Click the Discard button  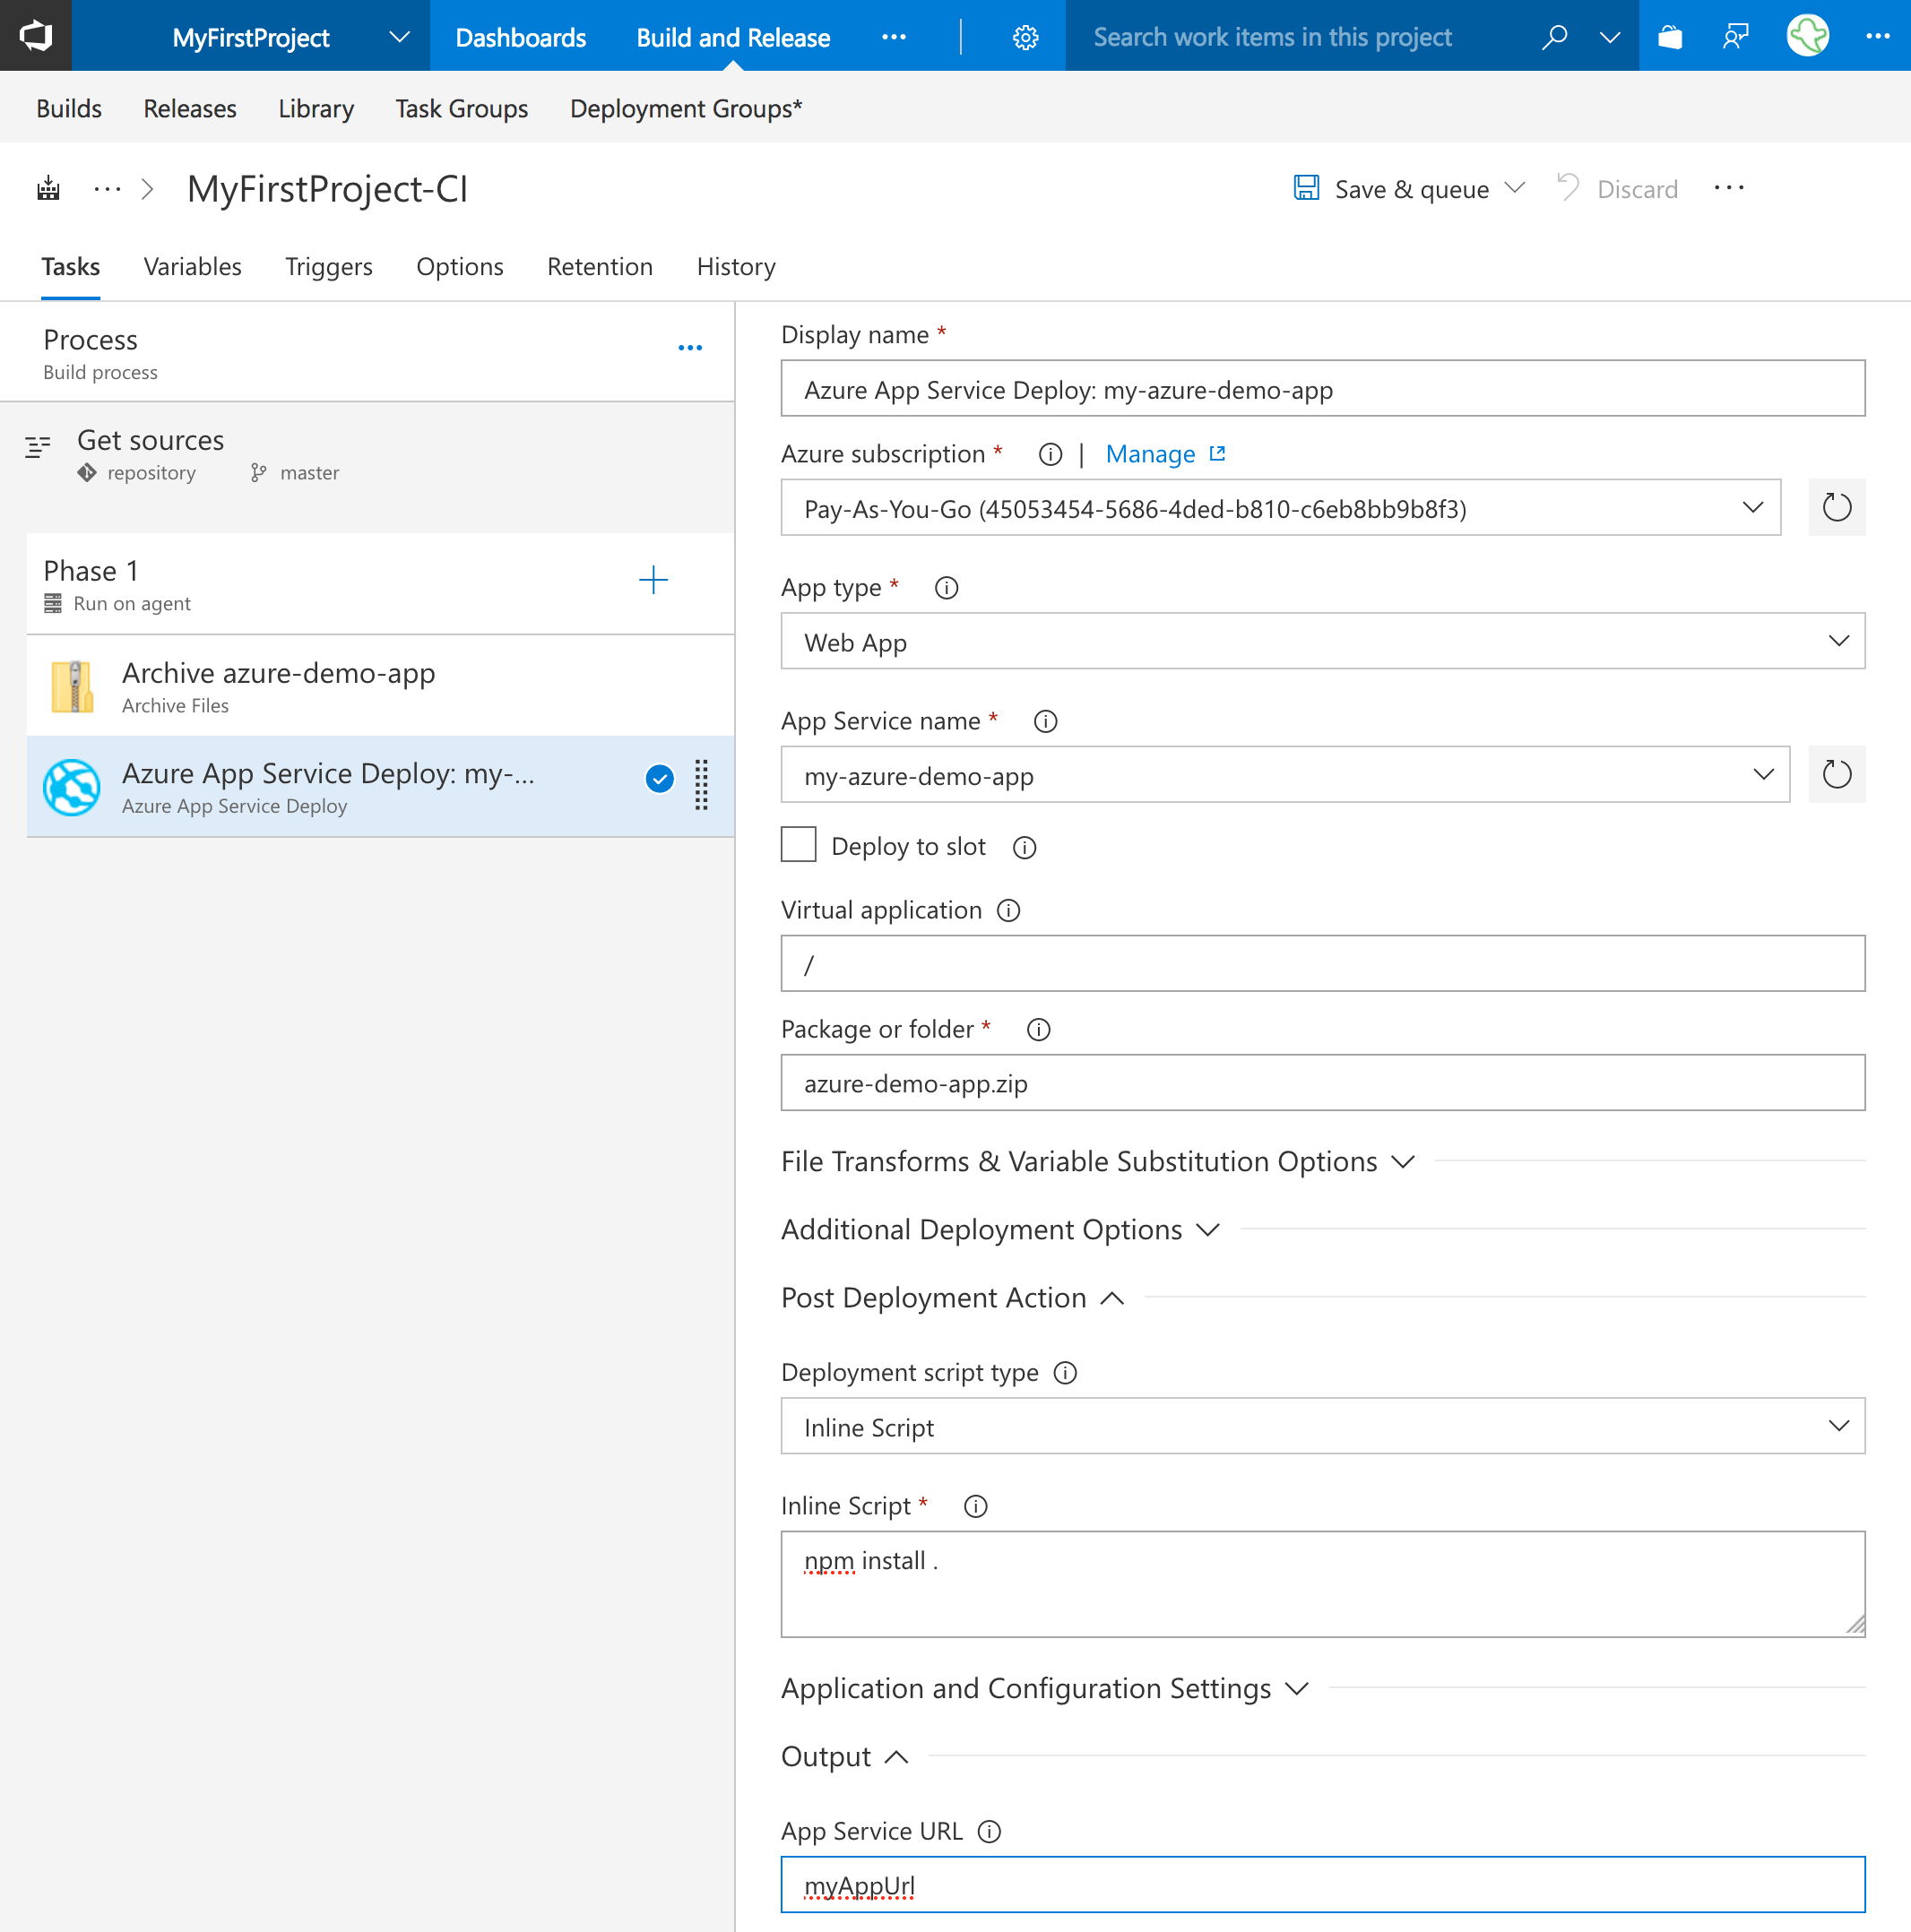pos(1617,189)
